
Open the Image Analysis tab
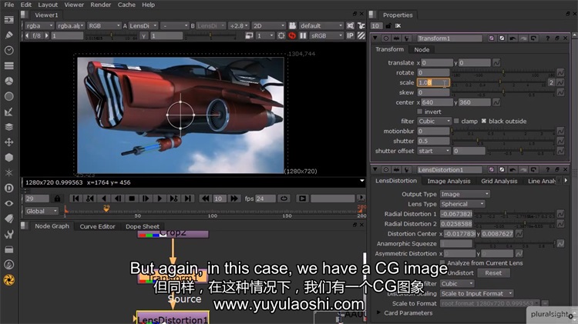pos(449,181)
